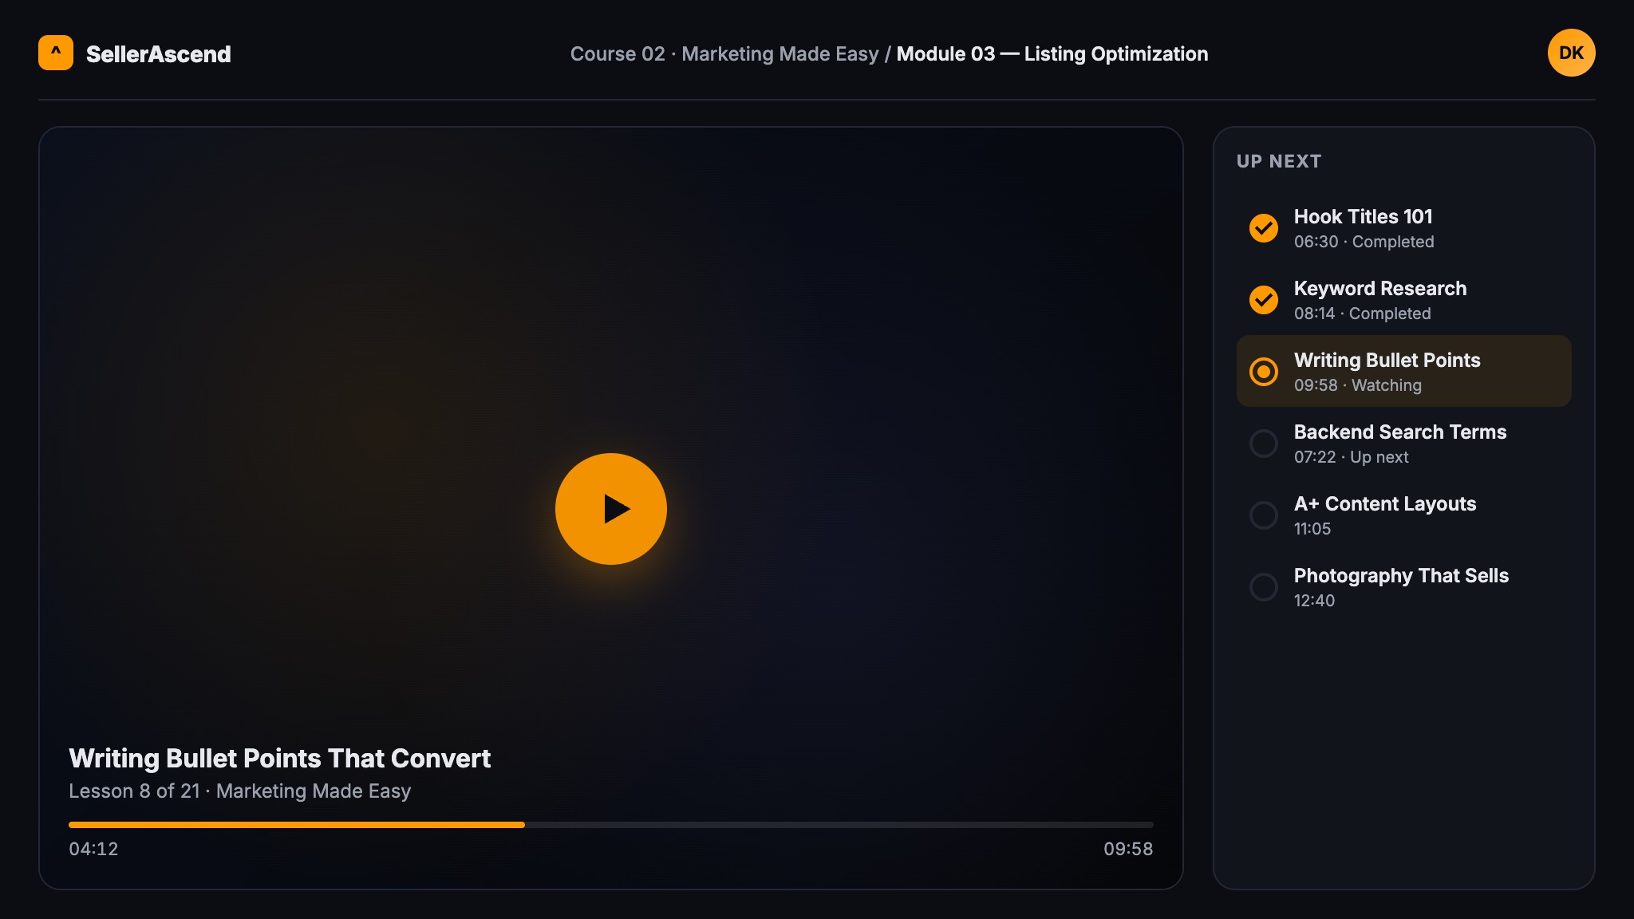Viewport: 1634px width, 919px height.
Task: Click the Writing Bullet Points That Convert title
Action: (x=280, y=758)
